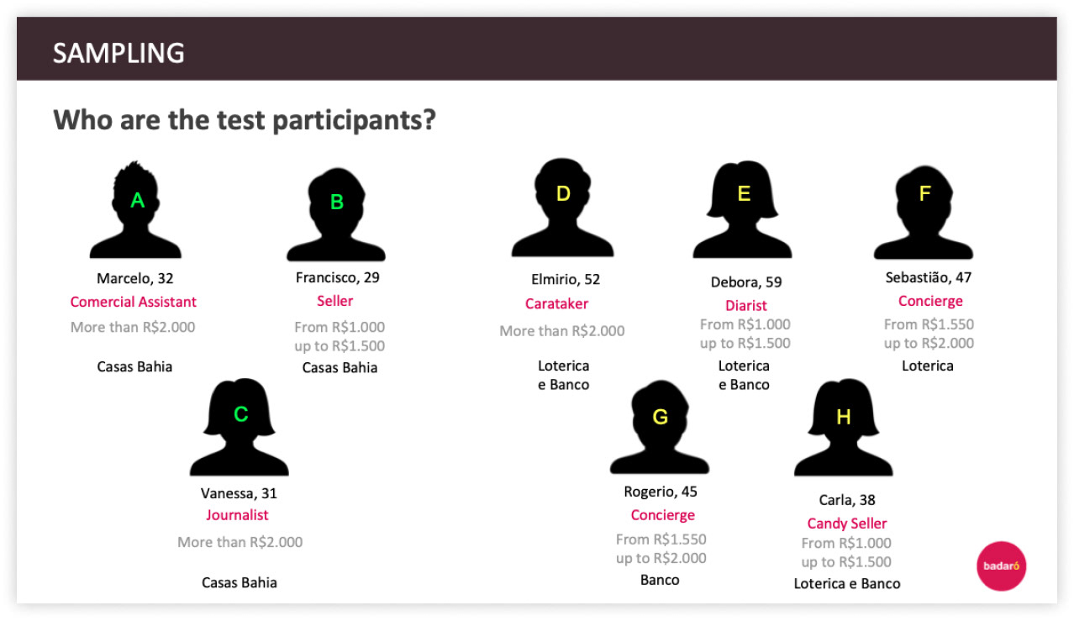Click the "Journalist" occupation text

[x=238, y=515]
